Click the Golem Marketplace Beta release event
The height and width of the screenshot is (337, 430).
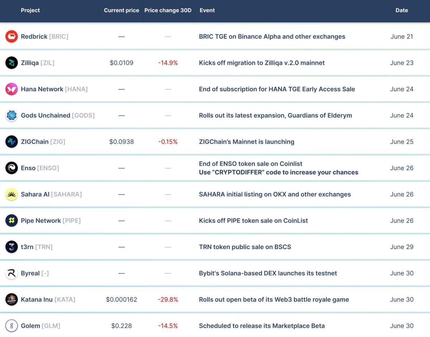[262, 326]
